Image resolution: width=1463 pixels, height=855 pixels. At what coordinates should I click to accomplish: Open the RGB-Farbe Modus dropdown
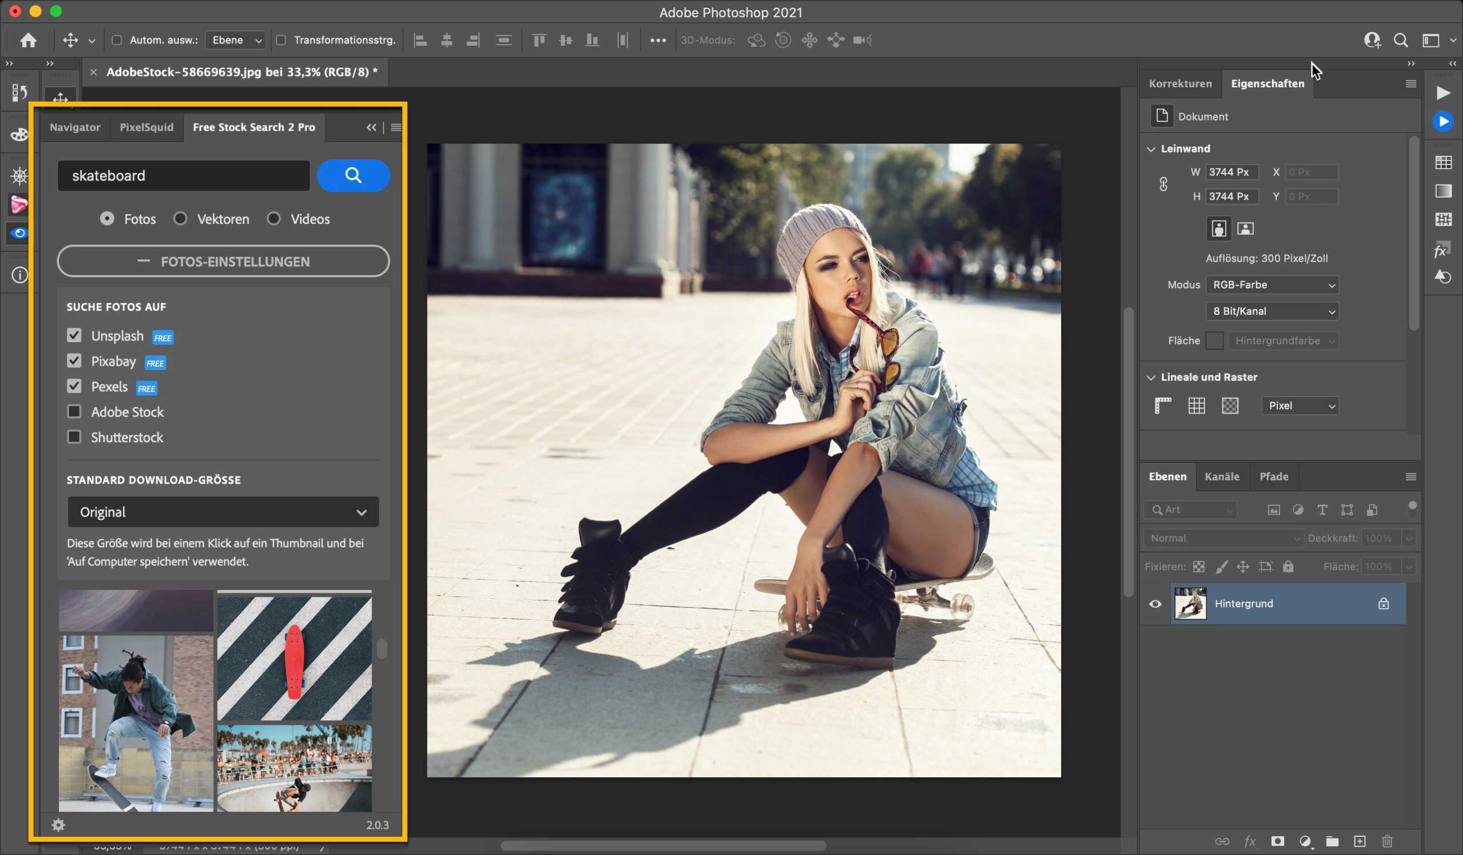[x=1272, y=285]
